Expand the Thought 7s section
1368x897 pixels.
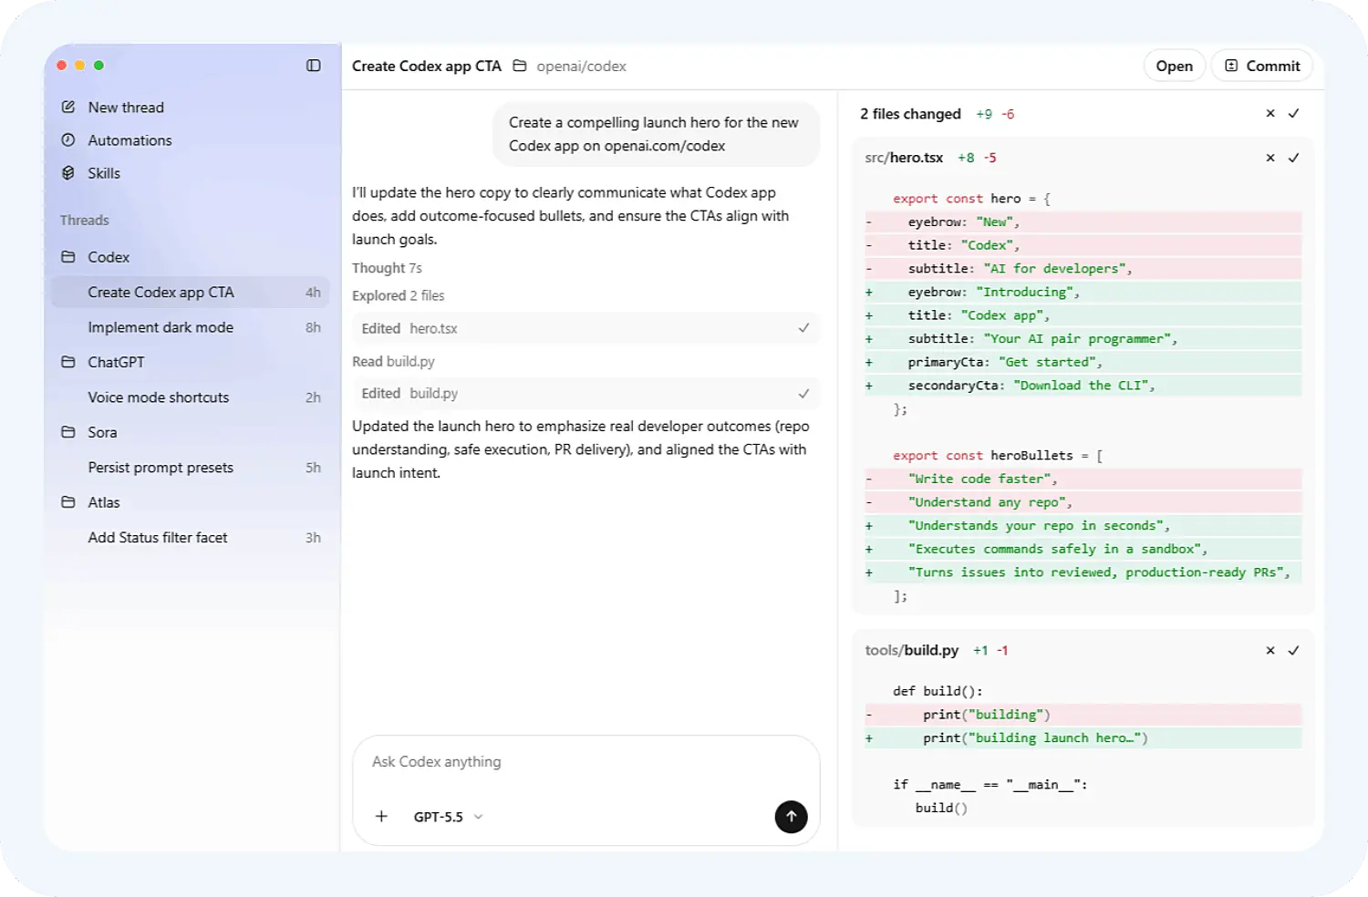coord(387,268)
